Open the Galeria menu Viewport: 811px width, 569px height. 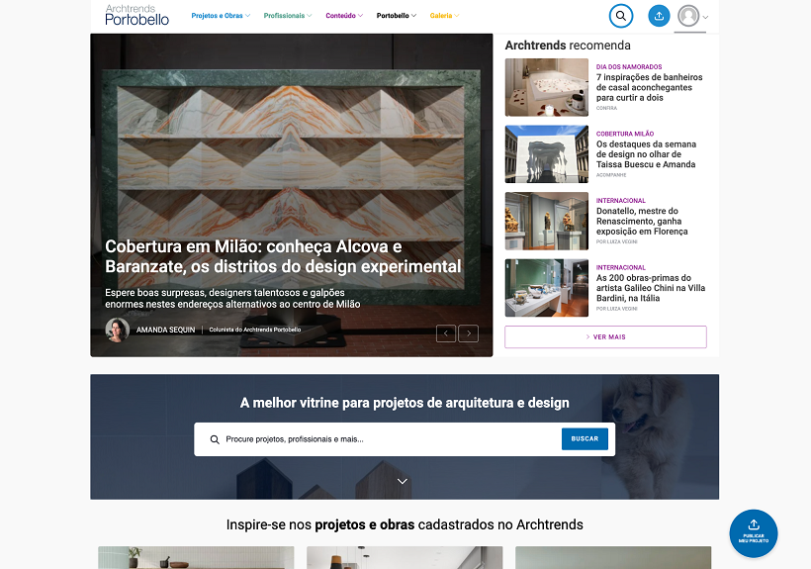click(444, 16)
